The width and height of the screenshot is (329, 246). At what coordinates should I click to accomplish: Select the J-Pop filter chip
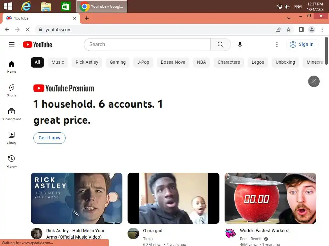click(x=143, y=62)
